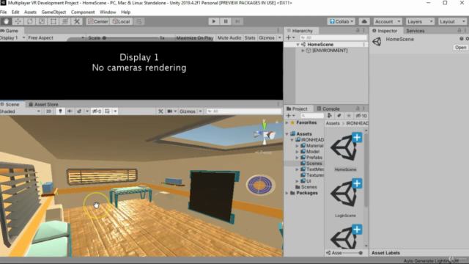The height and width of the screenshot is (264, 469).
Task: Select the LoginScene asset thumbnail
Action: 345,194
